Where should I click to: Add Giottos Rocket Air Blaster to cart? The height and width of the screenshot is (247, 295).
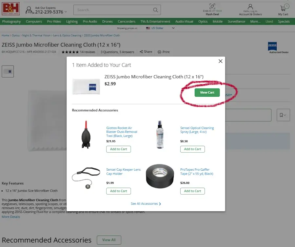[119, 149]
